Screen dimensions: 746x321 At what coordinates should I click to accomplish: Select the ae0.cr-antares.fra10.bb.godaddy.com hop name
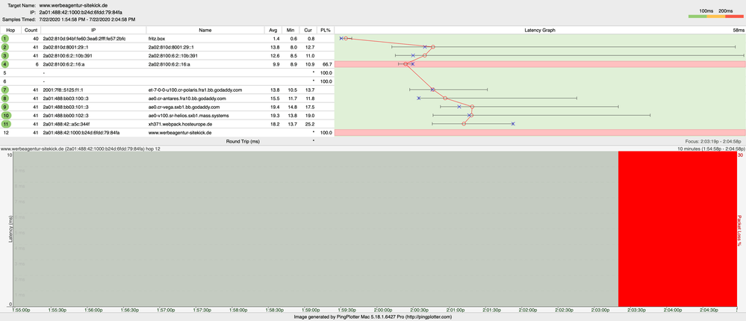point(187,99)
